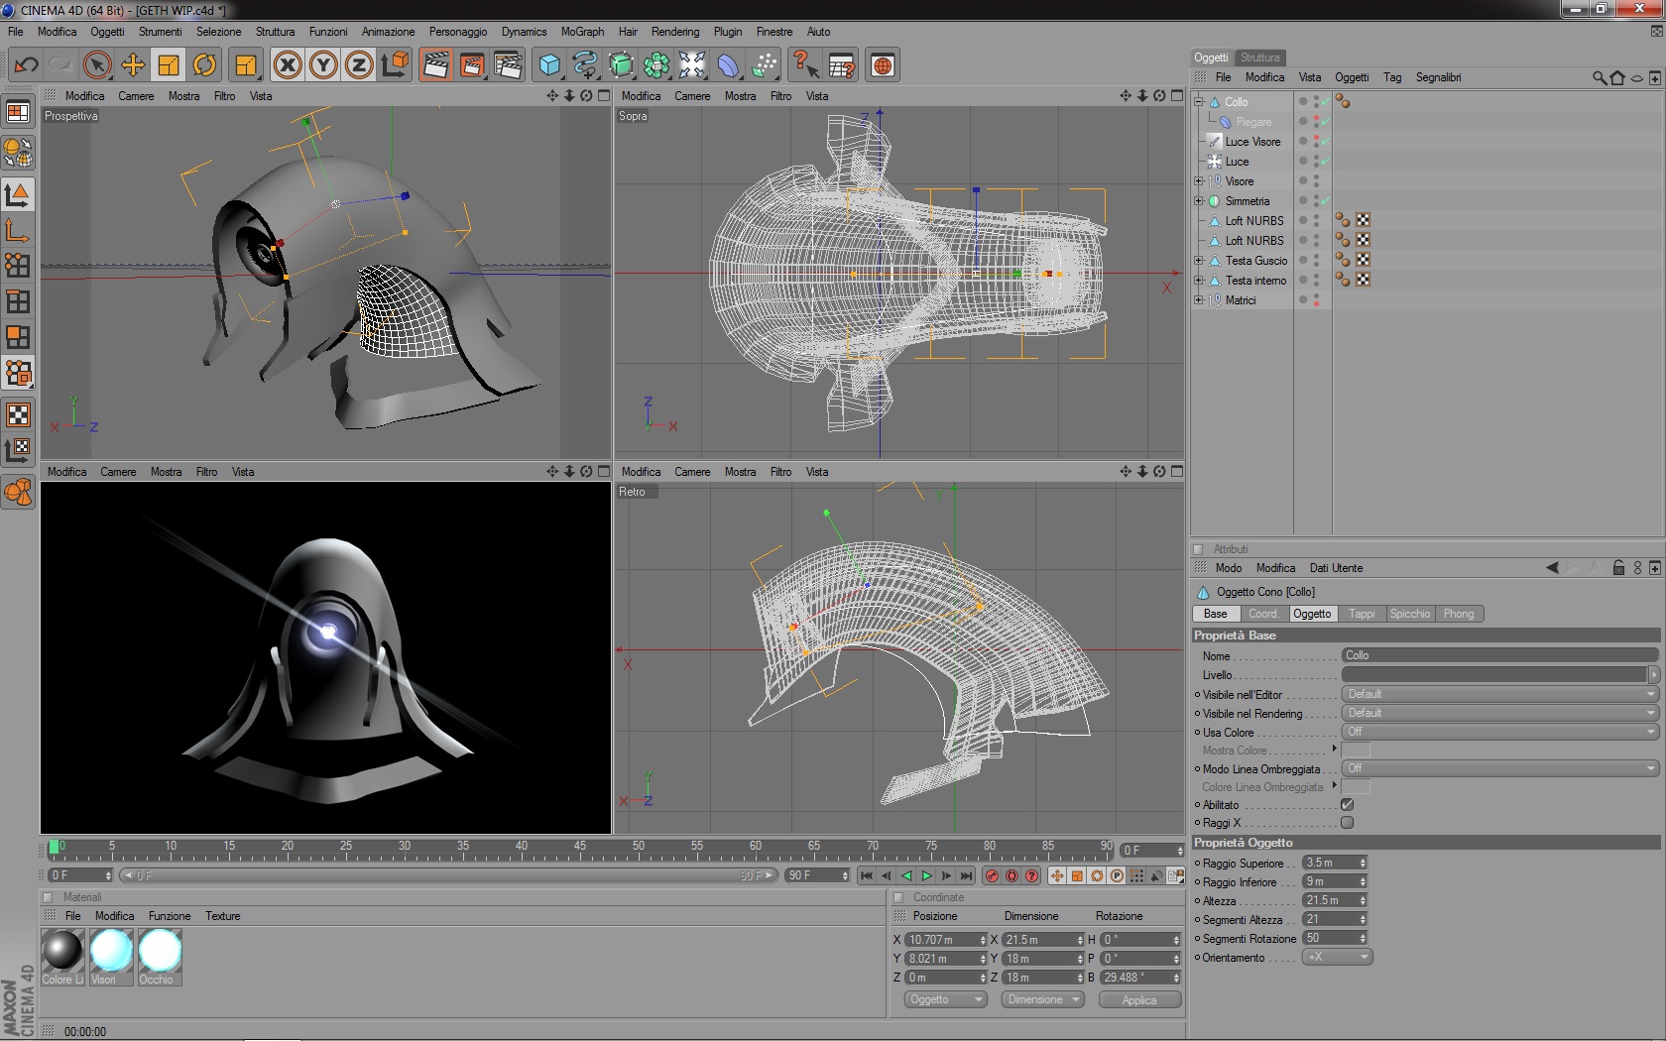Select the Rotate tool
The image size is (1666, 1041).
tap(204, 65)
